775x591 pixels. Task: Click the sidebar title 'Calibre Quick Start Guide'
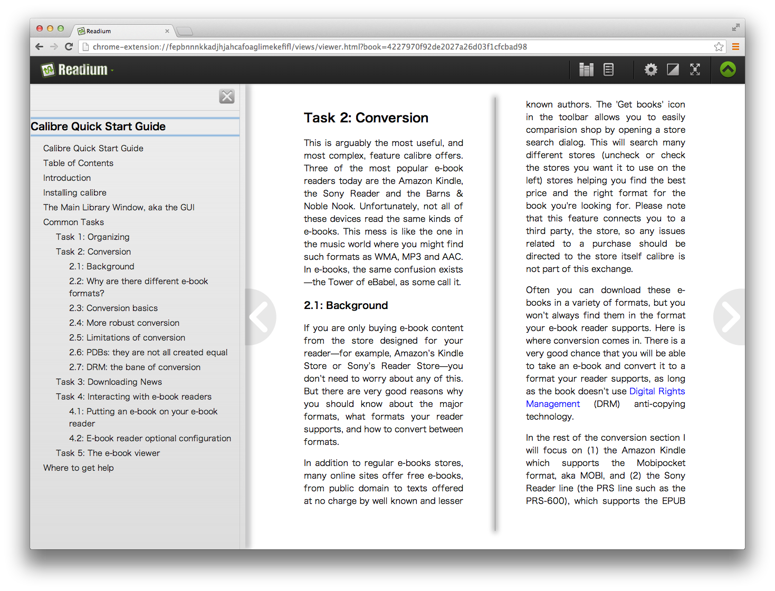(98, 127)
